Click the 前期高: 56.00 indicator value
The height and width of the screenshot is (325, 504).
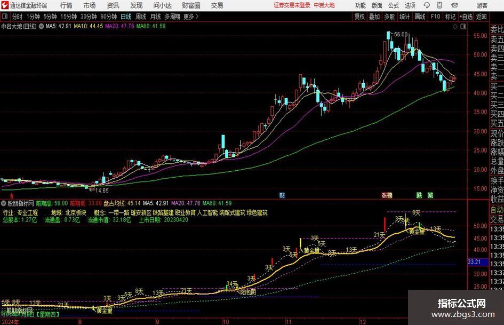pyautogui.click(x=51, y=203)
